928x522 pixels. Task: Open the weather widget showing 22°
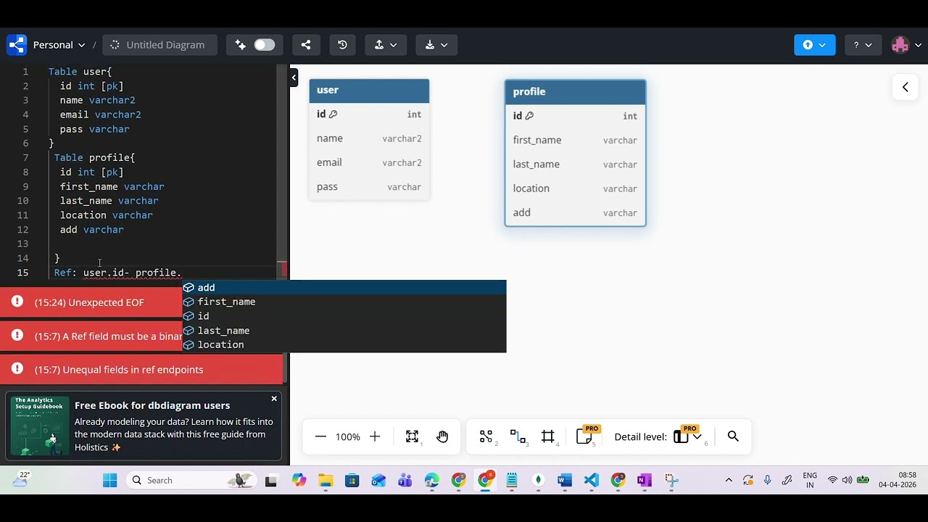(21, 479)
